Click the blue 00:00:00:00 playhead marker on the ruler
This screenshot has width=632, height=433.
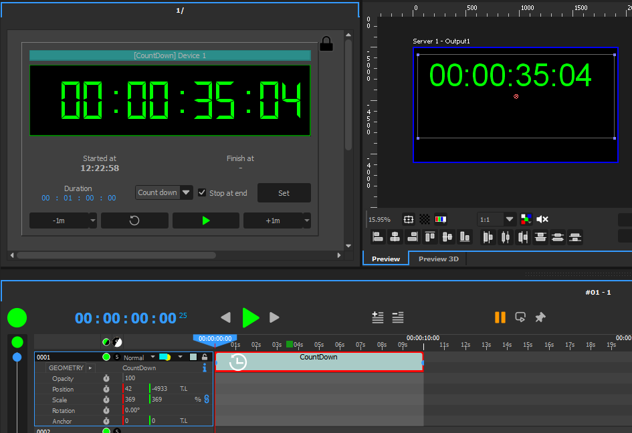(215, 339)
